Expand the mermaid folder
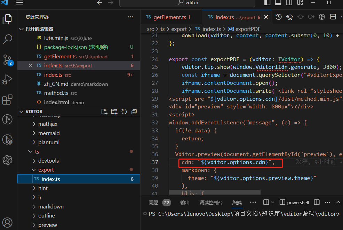The height and width of the screenshot is (230, 343). click(49, 133)
